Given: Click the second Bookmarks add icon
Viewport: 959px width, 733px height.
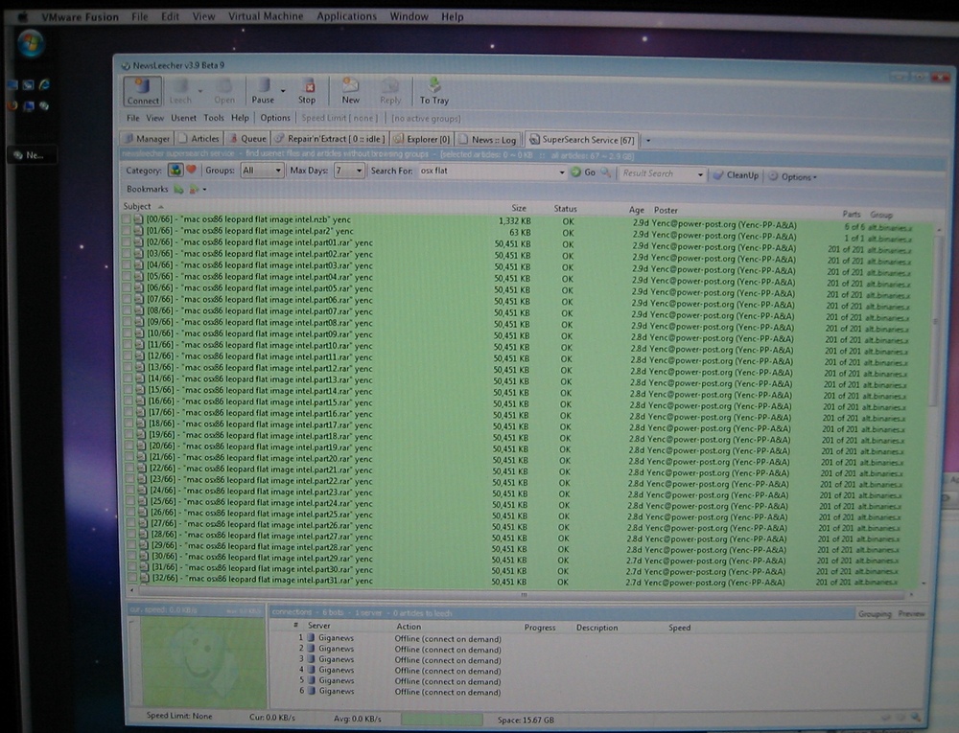Looking at the screenshot, I should [x=194, y=190].
